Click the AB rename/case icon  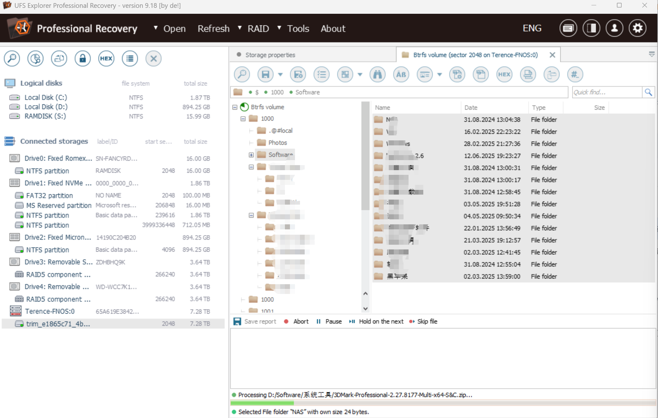tap(401, 75)
